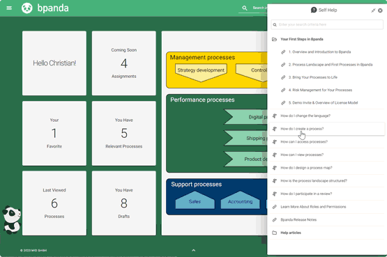
Task: Click the bpanda panda logo
Action: click(27, 8)
